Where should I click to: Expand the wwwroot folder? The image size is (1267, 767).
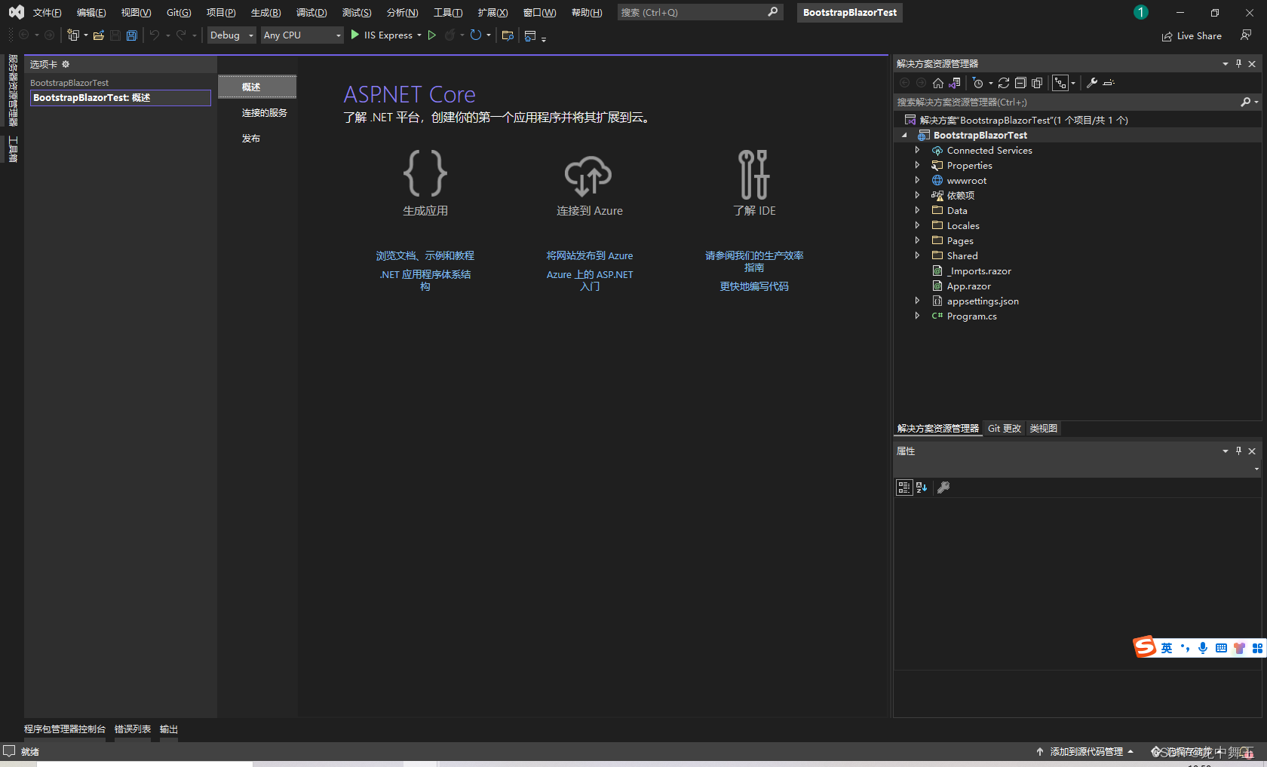click(x=917, y=180)
